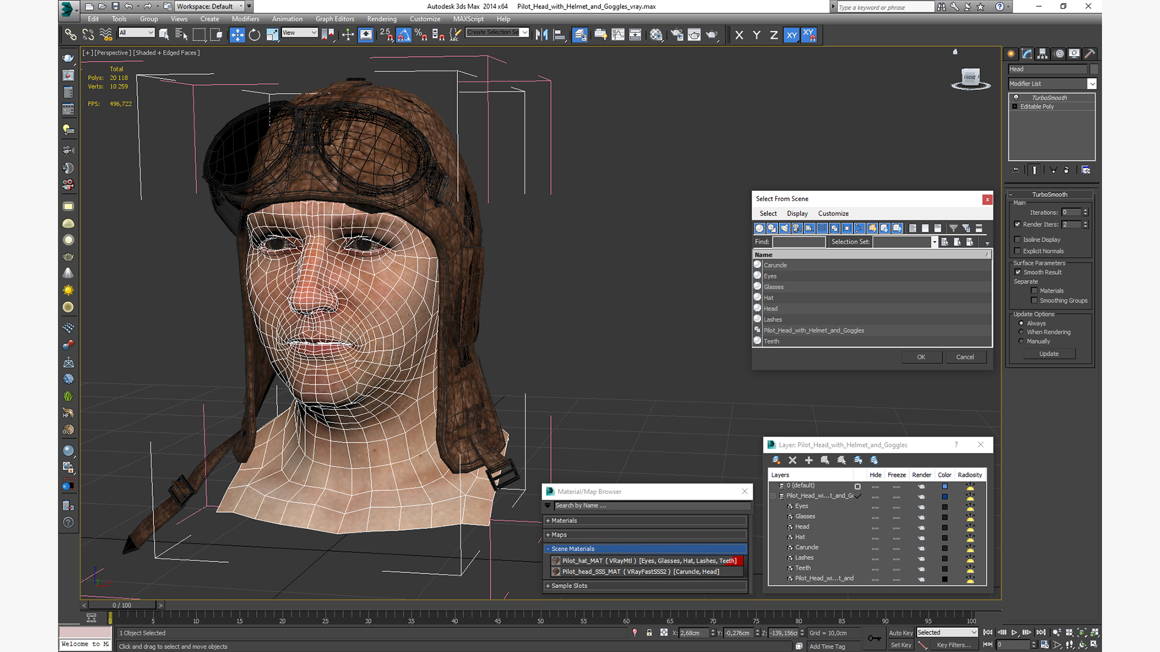Toggle Display Cameras filter in Select From Scene
Screen dimensions: 1160x652
pos(797,228)
